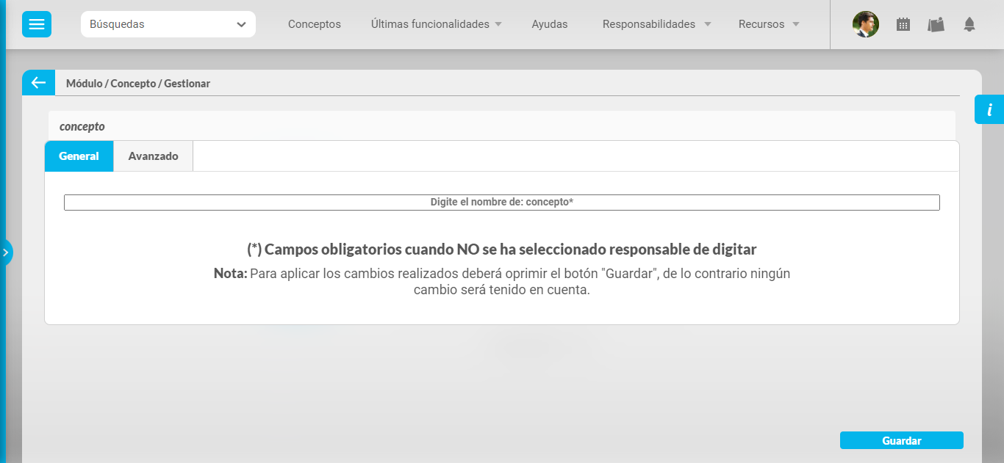Open the Responsabilidades dropdown
This screenshot has width=1004, height=463.
[x=656, y=24]
